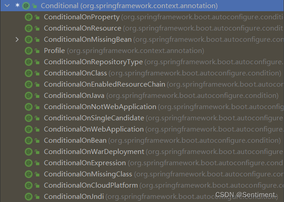Click the annotation icon of ConditionalOnJndi
Viewport: 284px width, 202px height.
pos(29,197)
